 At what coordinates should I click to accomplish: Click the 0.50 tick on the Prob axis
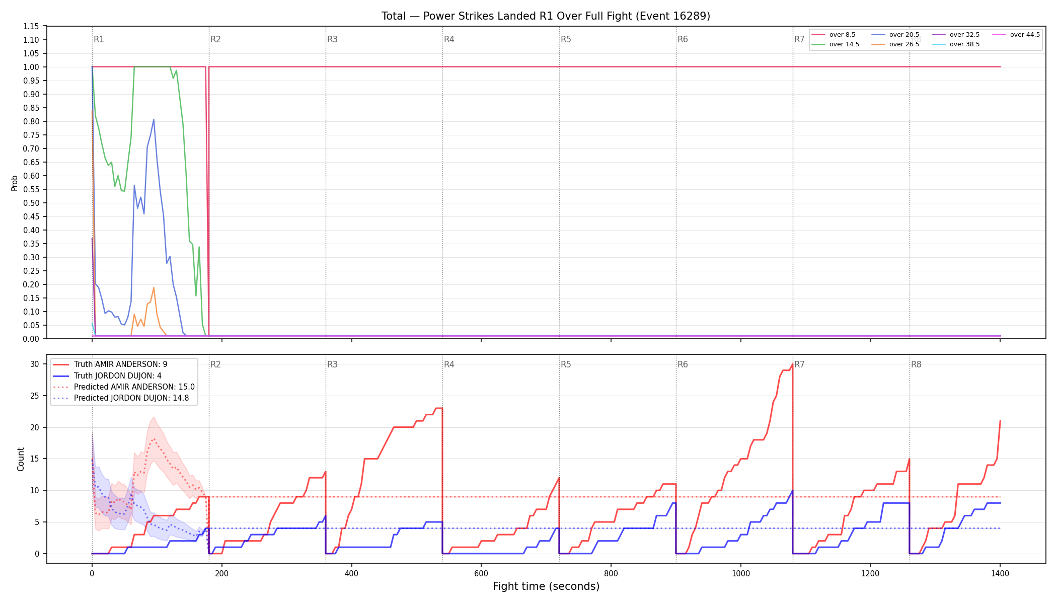tap(31, 203)
